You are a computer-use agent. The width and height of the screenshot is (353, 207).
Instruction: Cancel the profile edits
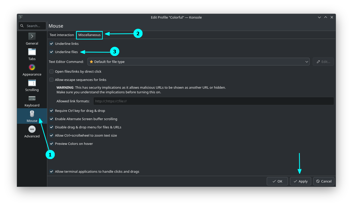pos(324,181)
